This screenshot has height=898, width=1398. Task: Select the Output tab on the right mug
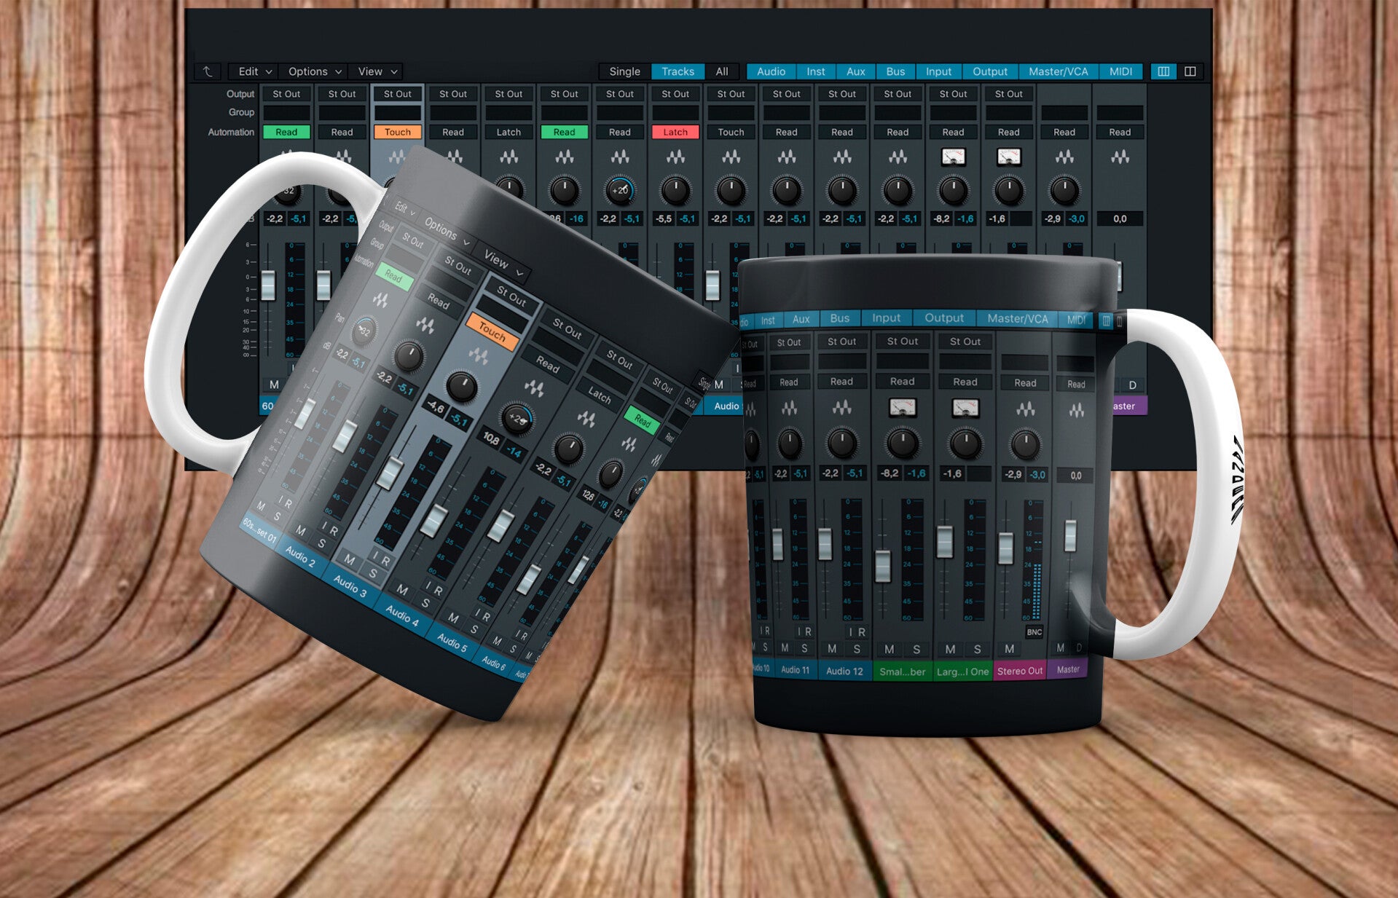coord(944,318)
